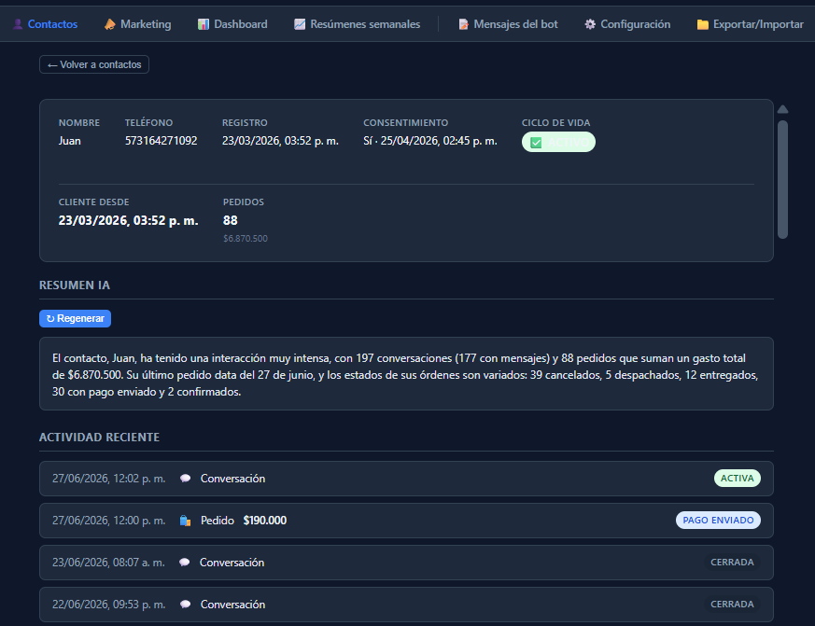The width and height of the screenshot is (815, 626).
Task: Click speech bubble icon of 27/06/2026 conversation
Action: coord(185,479)
